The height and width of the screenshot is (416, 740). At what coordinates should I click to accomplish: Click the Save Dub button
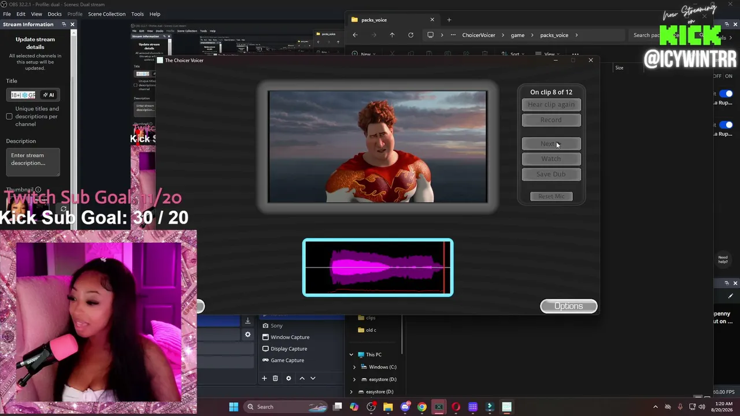pyautogui.click(x=551, y=174)
